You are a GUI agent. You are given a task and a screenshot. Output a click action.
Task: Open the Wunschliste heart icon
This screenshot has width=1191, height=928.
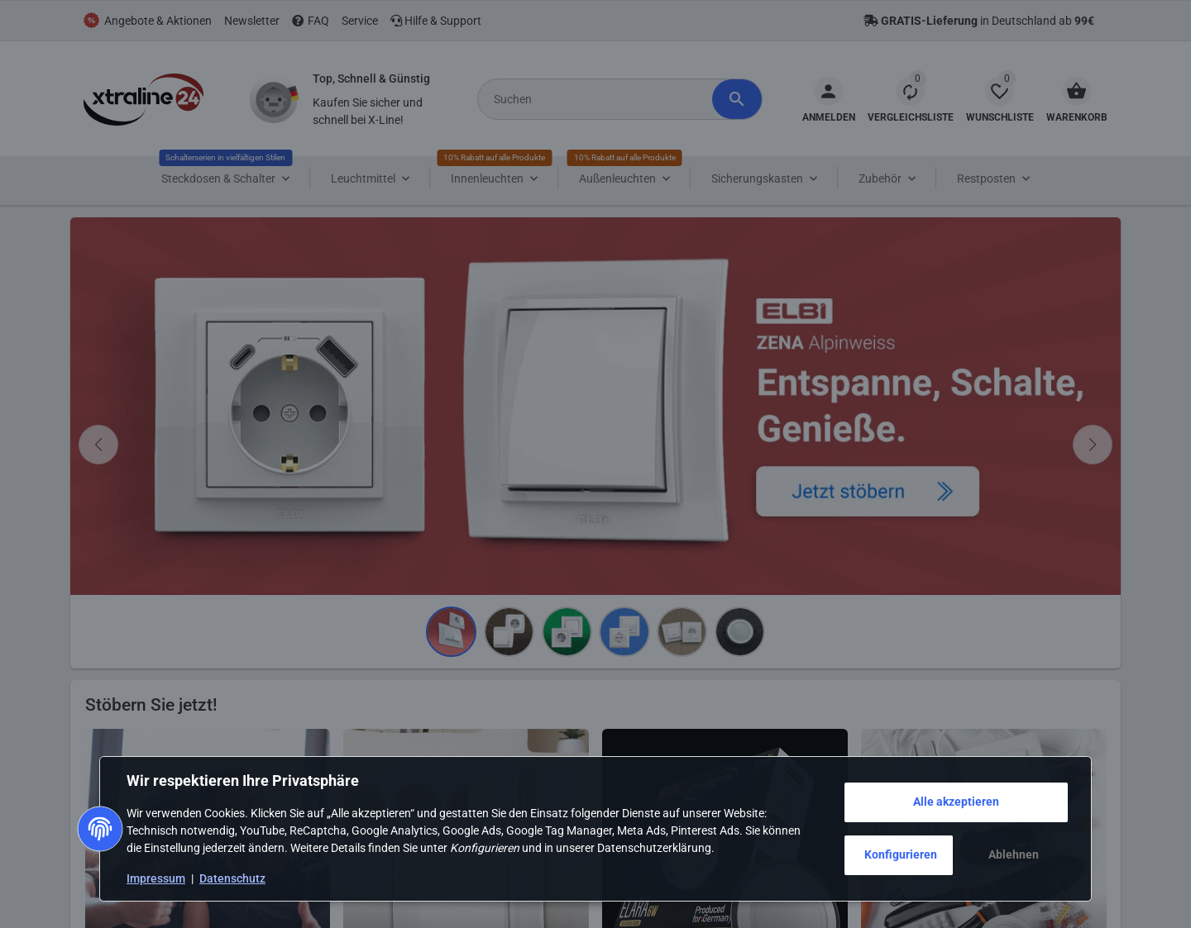[x=999, y=91]
